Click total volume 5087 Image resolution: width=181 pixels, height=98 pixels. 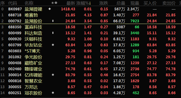121,27
